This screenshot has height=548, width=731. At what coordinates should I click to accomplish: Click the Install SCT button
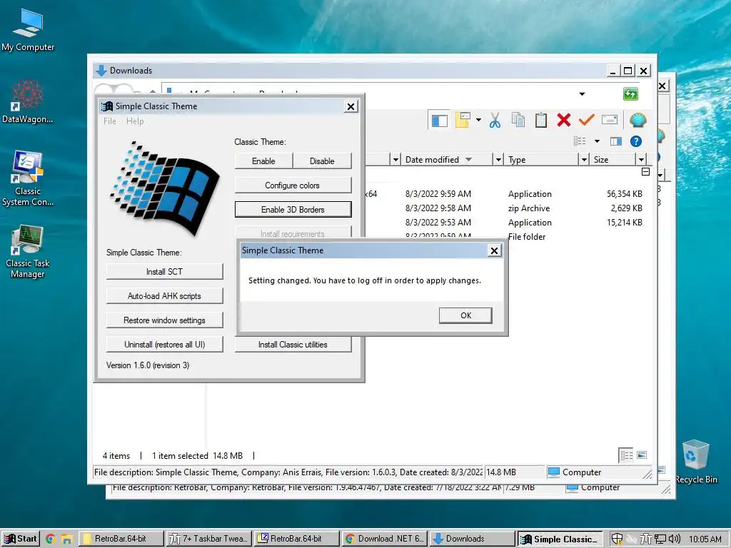coord(165,272)
